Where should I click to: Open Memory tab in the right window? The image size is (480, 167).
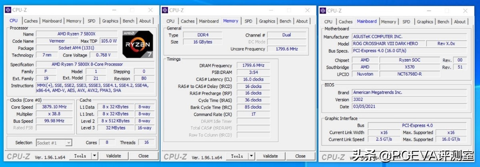388,22
